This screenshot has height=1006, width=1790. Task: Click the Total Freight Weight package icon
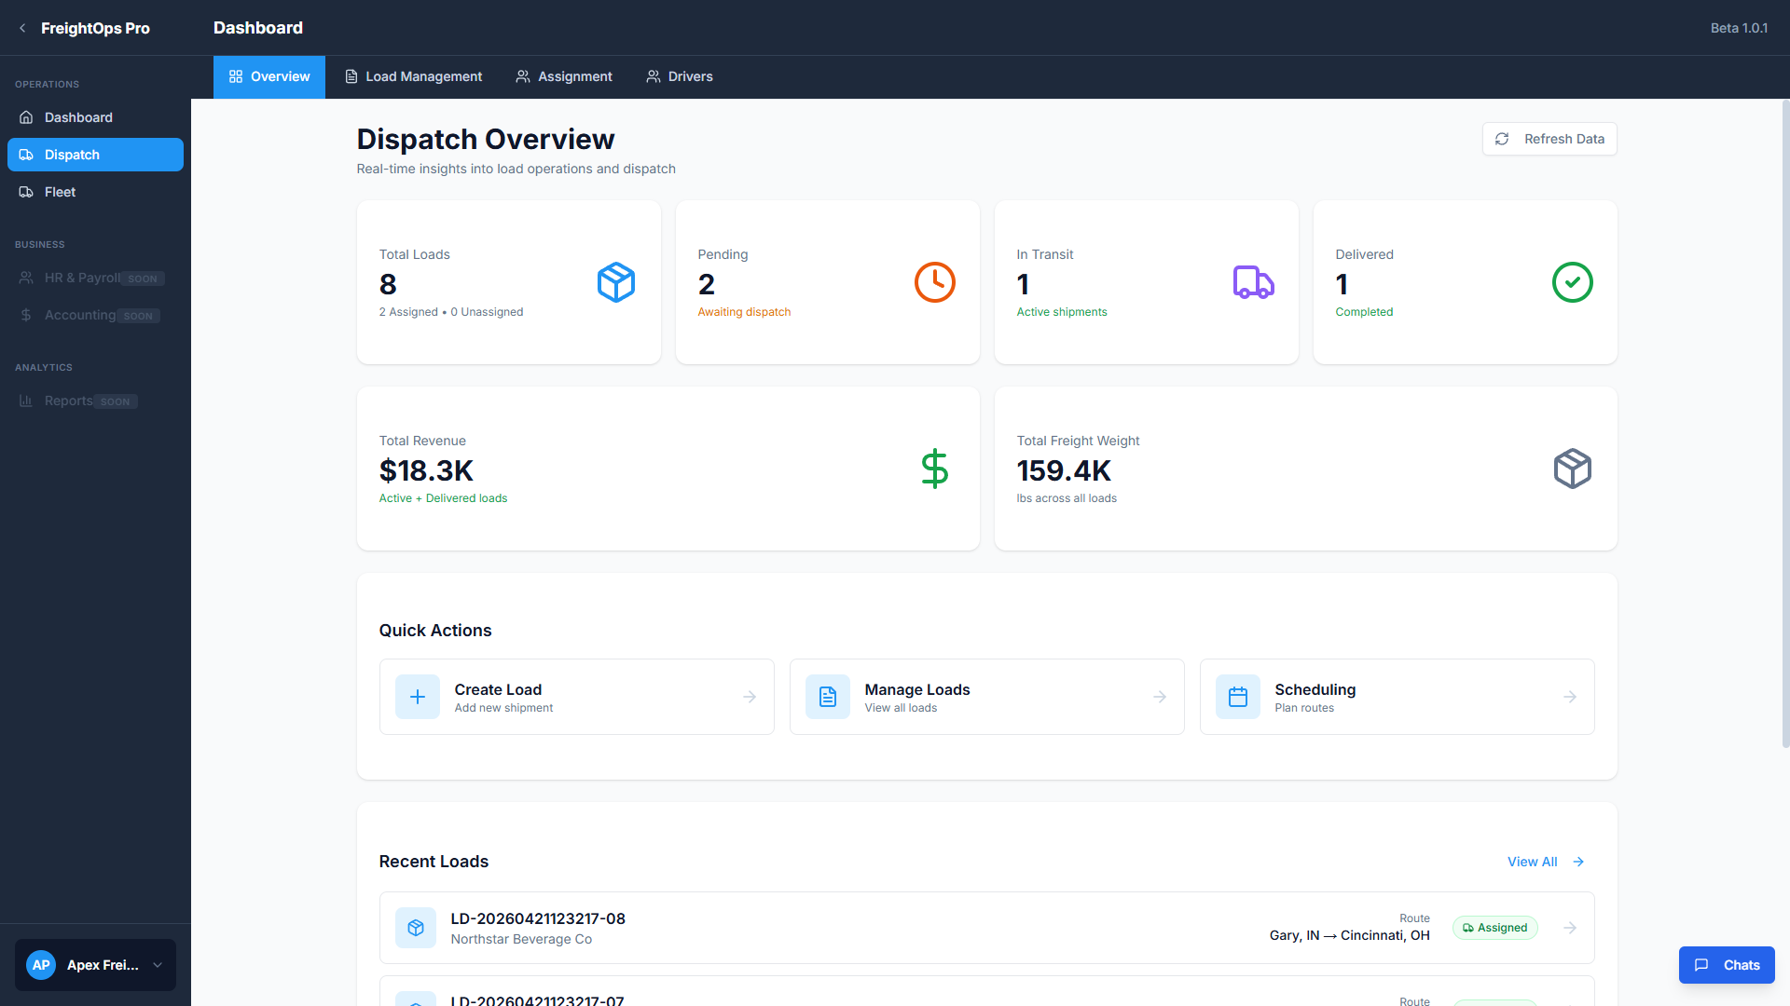[1572, 469]
